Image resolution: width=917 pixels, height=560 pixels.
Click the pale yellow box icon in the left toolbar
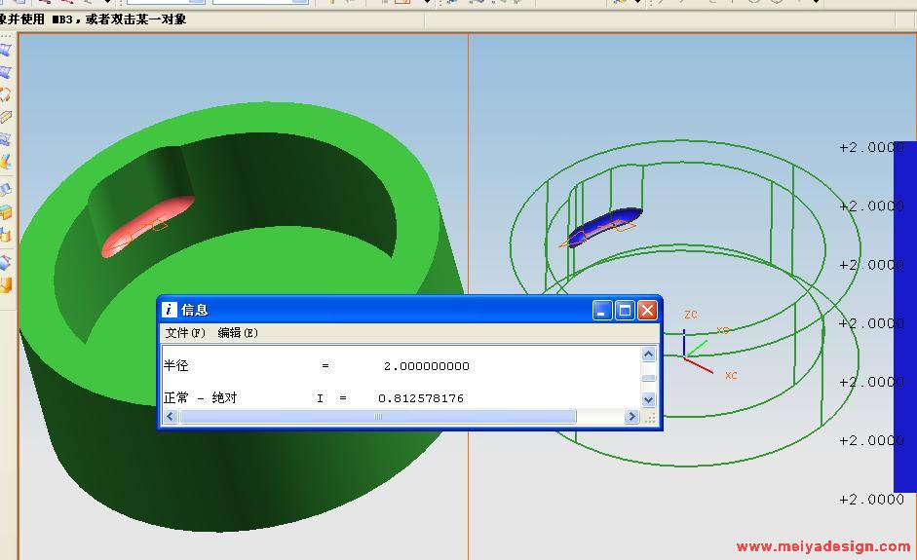coord(5,117)
